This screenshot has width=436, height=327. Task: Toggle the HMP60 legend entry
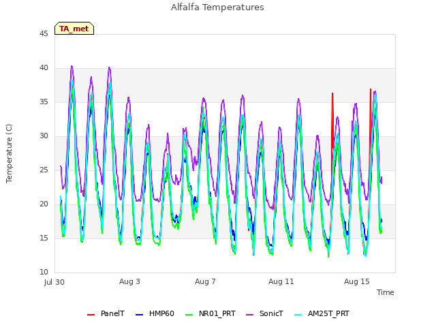tap(155, 314)
